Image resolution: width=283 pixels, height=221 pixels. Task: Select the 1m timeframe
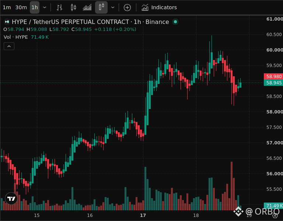[x=7, y=7]
